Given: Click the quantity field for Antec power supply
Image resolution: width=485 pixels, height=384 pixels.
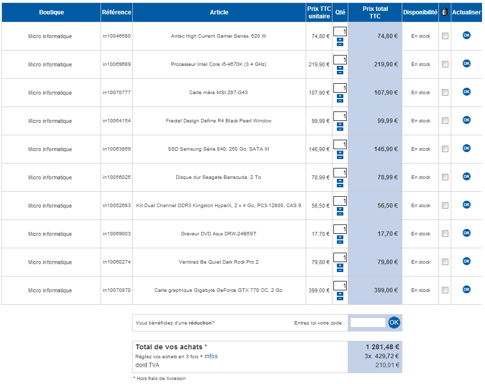Looking at the screenshot, I should pyautogui.click(x=340, y=32).
